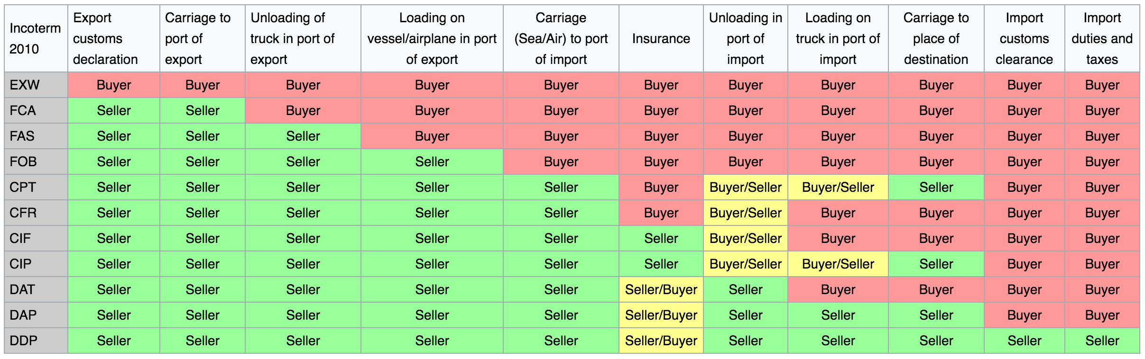Click the CIF Insurance Seller cell
Viewport: 1145px width, 359px height.
pyautogui.click(x=661, y=239)
